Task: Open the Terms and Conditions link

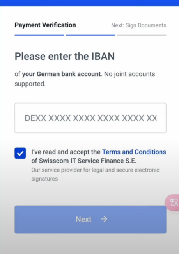Action: point(134,152)
